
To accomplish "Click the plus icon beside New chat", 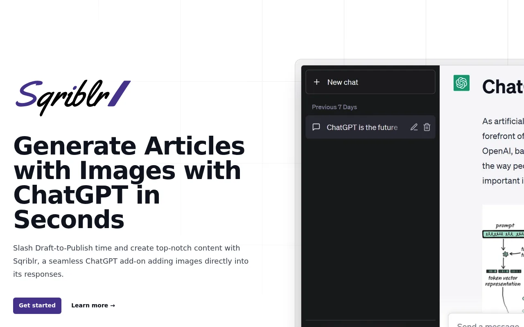I will [316, 82].
